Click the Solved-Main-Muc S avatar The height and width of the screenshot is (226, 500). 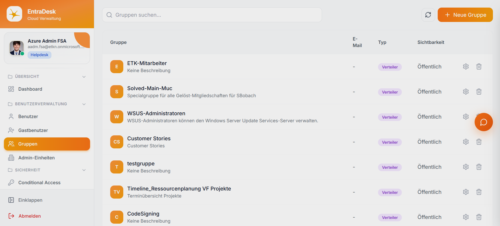(117, 92)
